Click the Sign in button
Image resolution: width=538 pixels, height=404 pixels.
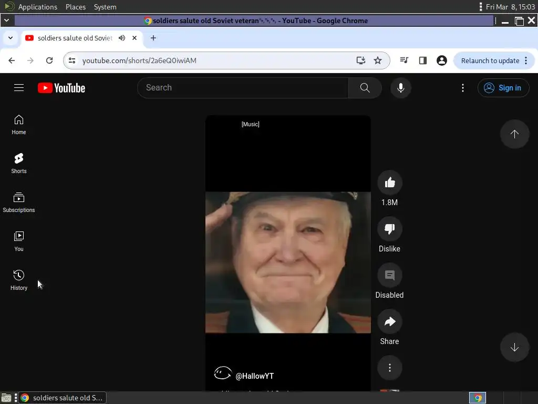(x=503, y=88)
